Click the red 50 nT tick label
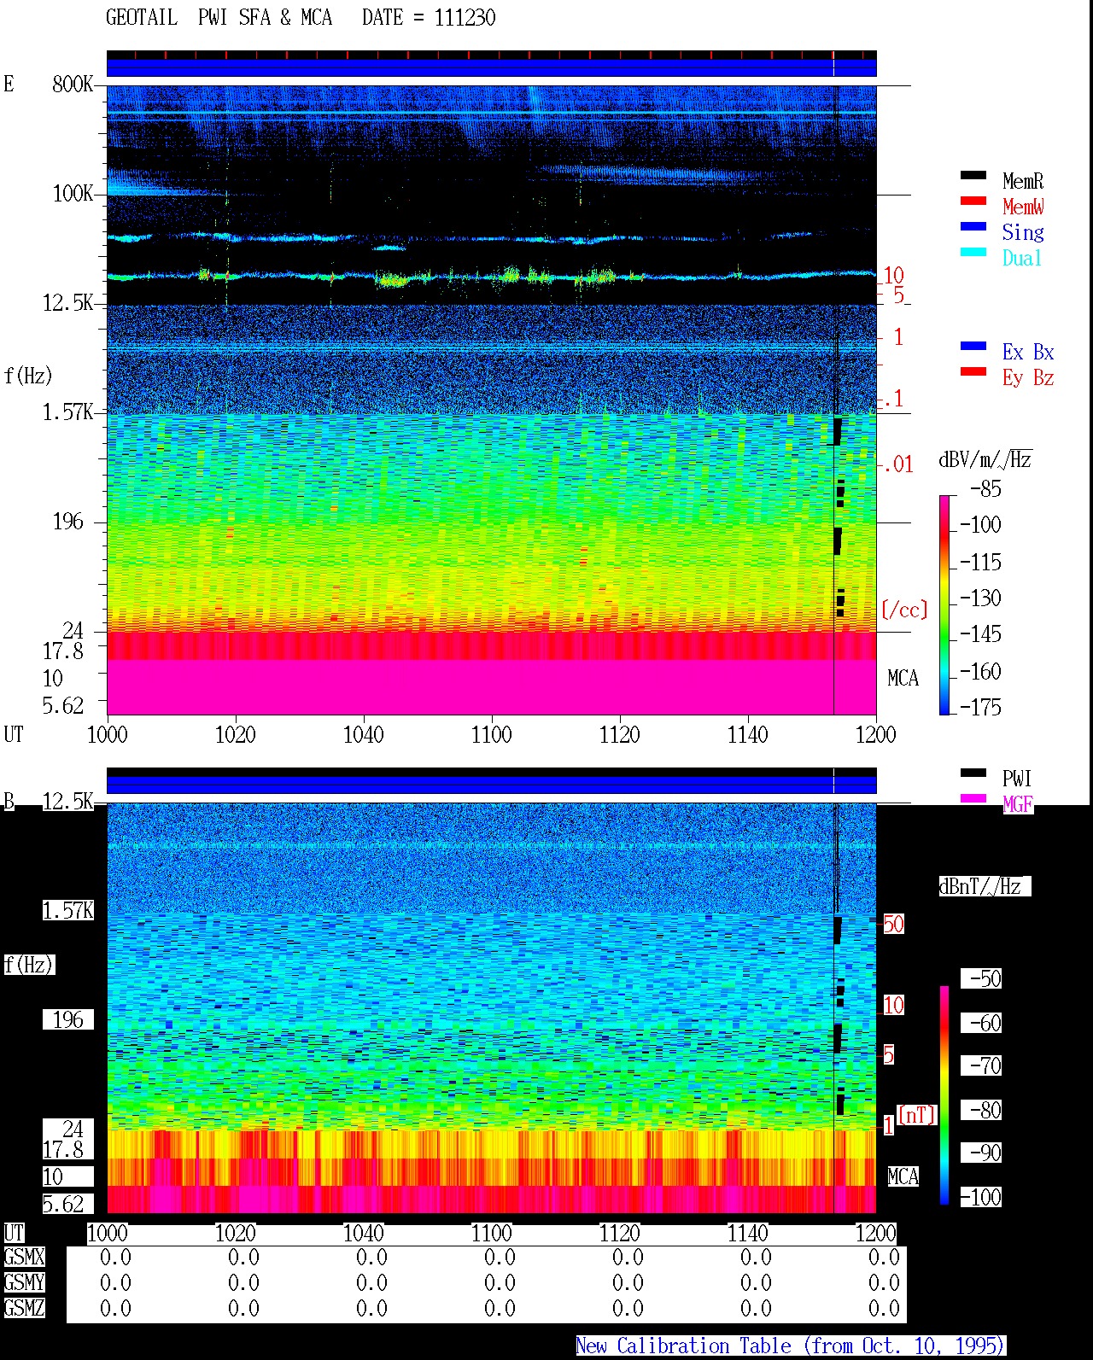 point(893,924)
